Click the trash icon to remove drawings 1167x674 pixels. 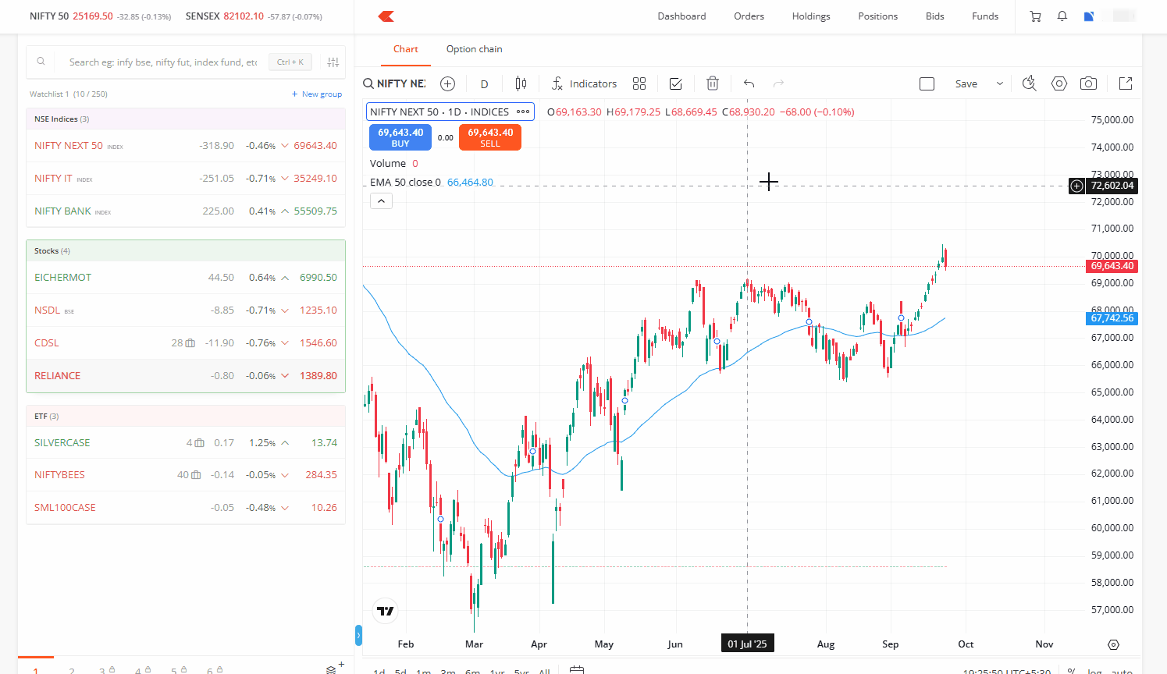point(712,83)
